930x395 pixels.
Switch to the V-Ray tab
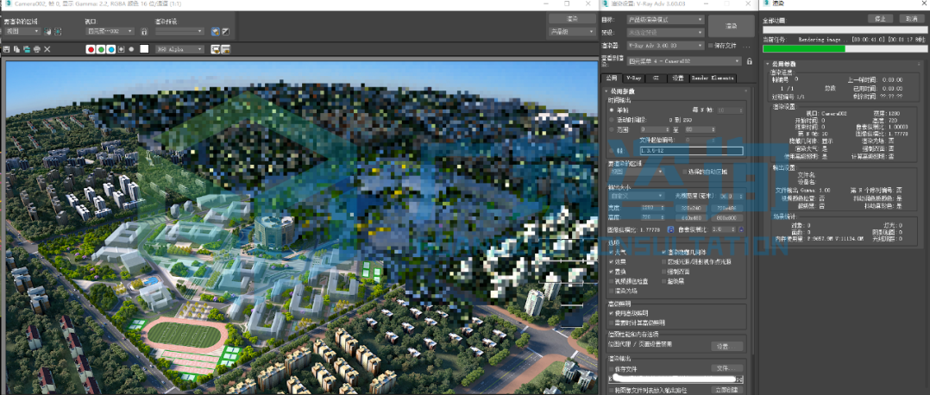click(635, 78)
